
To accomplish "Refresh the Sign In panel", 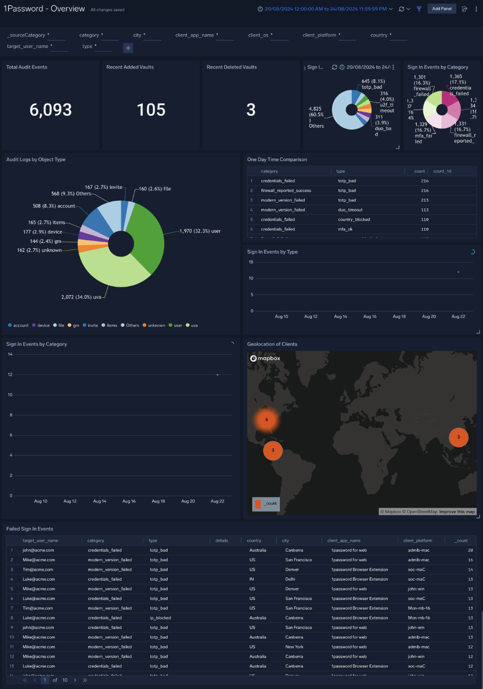I will (334, 67).
